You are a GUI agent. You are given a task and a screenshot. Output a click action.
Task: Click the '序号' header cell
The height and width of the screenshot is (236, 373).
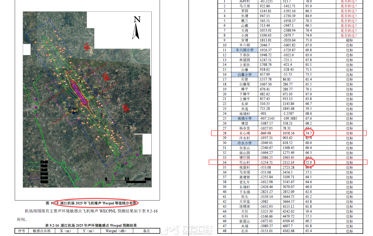click(21, 231)
